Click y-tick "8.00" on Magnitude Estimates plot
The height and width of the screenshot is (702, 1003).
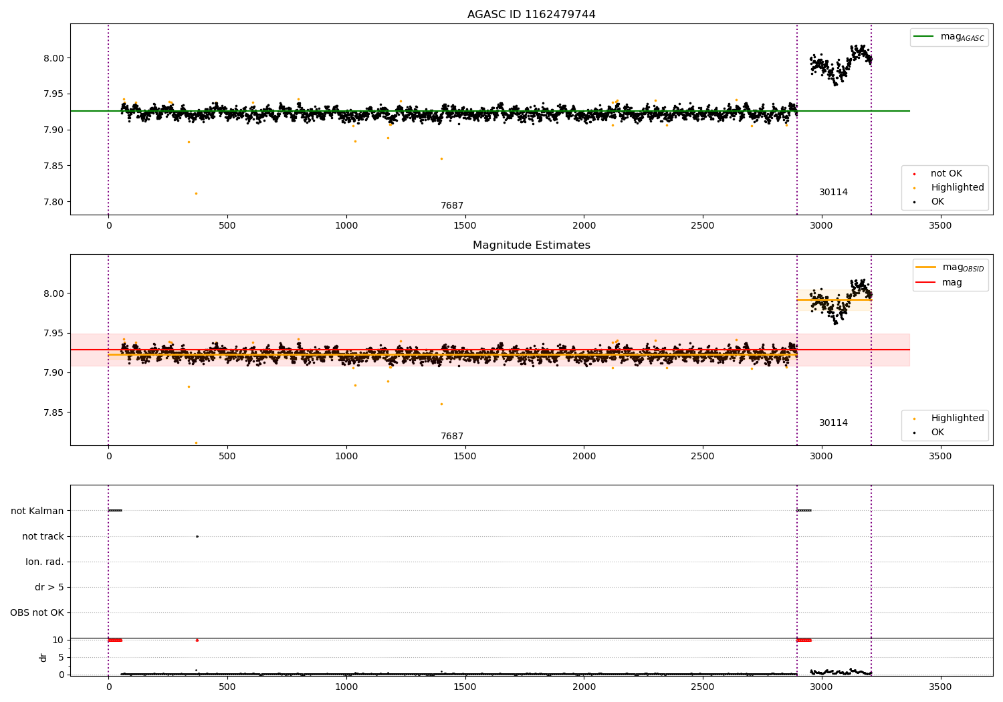click(x=53, y=294)
